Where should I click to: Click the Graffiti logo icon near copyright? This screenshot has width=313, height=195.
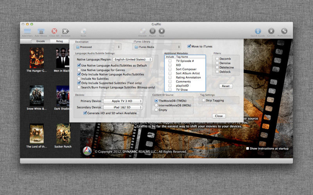pos(87,151)
